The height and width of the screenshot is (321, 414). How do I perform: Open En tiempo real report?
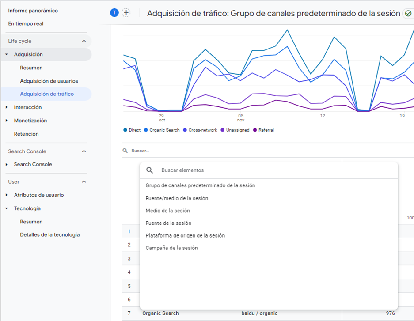(x=26, y=24)
